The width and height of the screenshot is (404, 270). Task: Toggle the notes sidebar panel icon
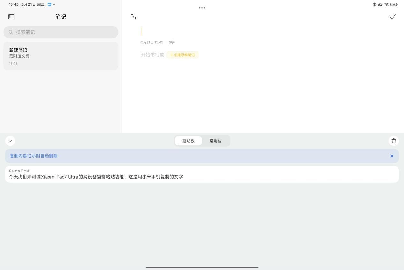tap(11, 17)
